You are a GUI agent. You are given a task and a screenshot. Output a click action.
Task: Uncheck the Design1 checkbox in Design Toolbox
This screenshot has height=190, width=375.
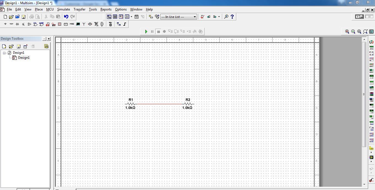tap(9, 52)
